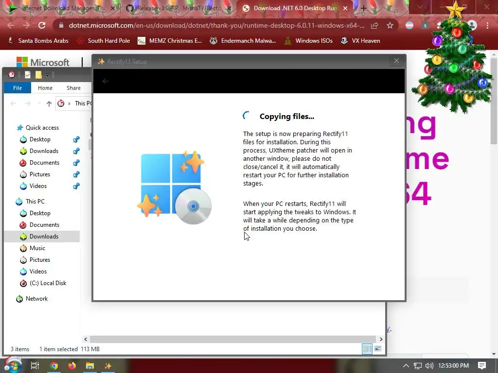Open the VX Heaven bookmark
The width and height of the screenshot is (498, 373).
360,41
